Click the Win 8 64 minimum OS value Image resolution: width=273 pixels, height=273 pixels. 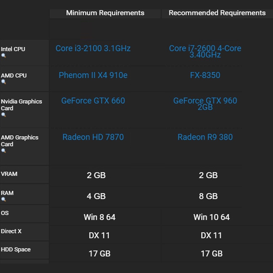[99, 217]
